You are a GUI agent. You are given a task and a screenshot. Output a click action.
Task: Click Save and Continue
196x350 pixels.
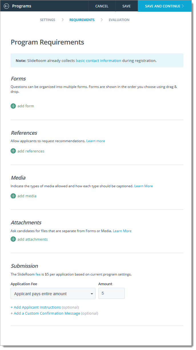point(165,6)
